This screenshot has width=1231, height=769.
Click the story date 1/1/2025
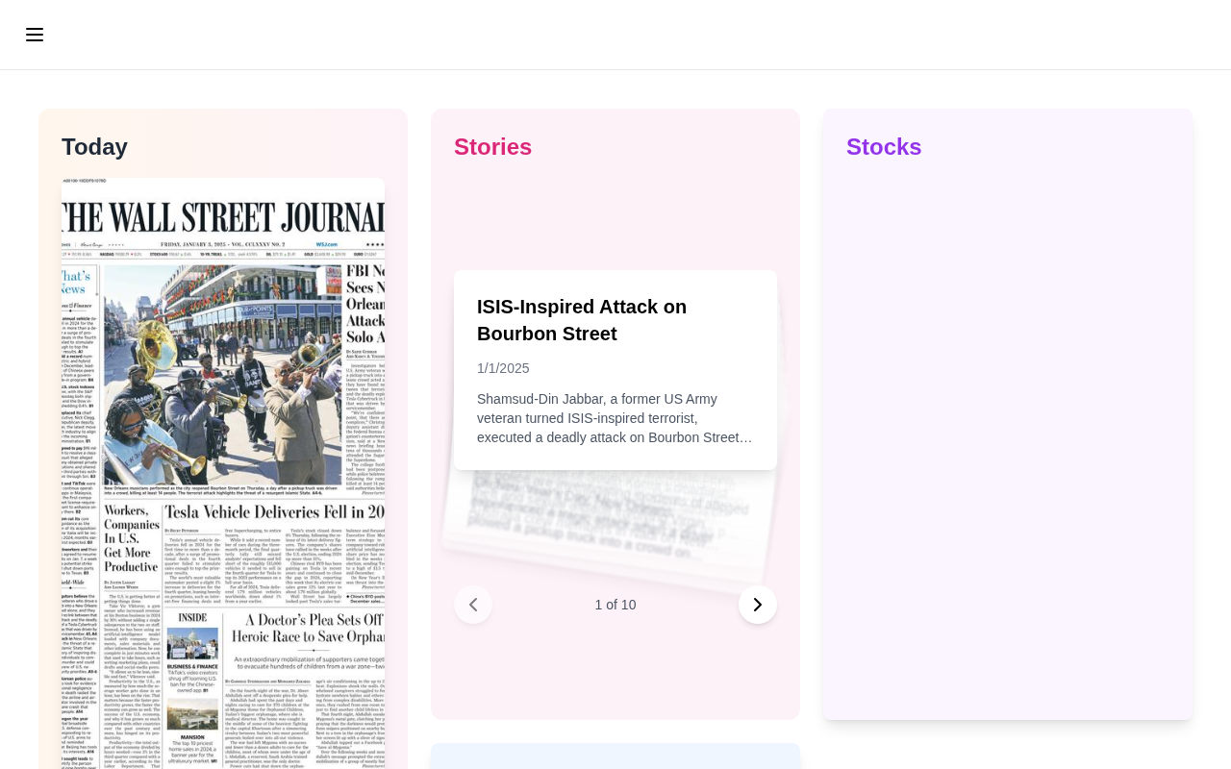pos(503,368)
